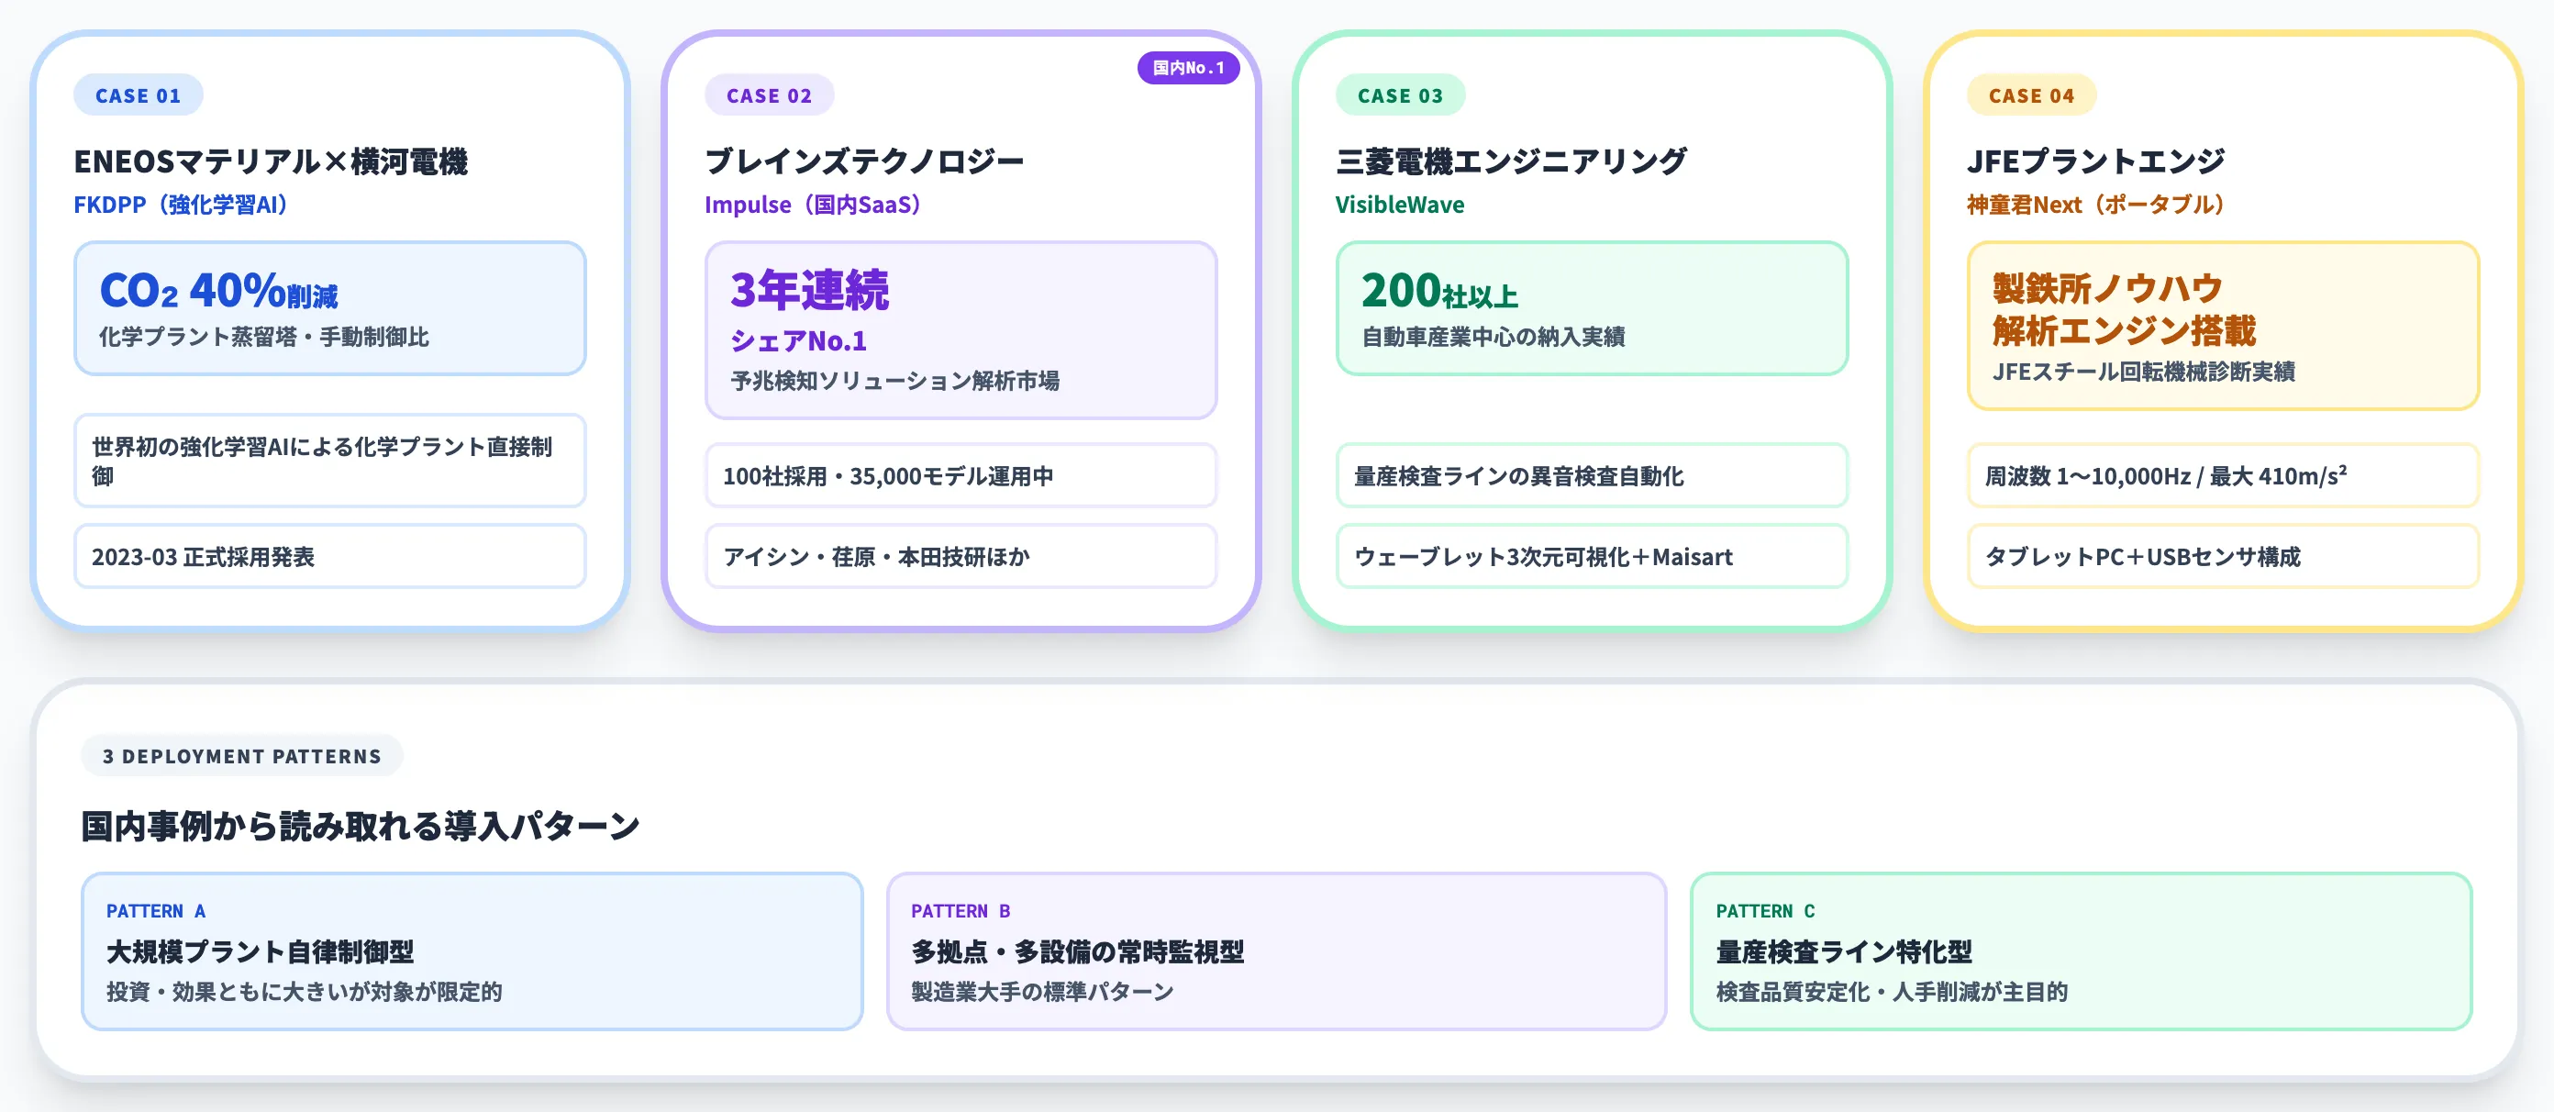Select the 三菱電機エンジニアリング heading
Screen dimensions: 2554x1112
pyautogui.click(x=1510, y=161)
